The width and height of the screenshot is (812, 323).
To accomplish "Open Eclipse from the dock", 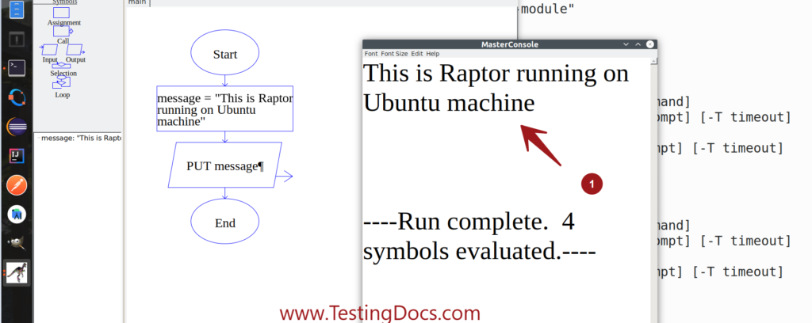I will pos(17,126).
